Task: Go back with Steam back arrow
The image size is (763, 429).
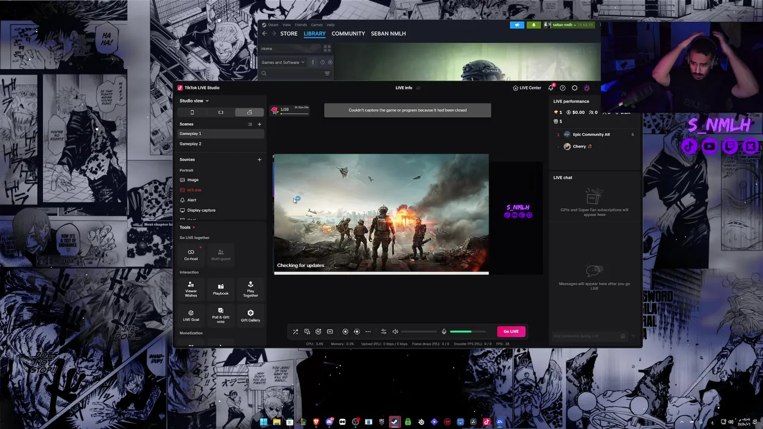Action: [264, 33]
